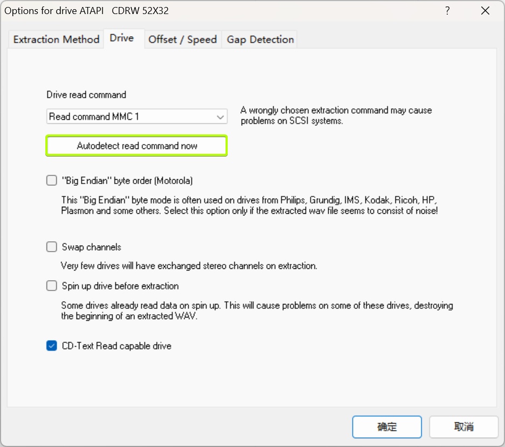Go to the Gap Detection tab
The width and height of the screenshot is (505, 447).
click(x=260, y=39)
